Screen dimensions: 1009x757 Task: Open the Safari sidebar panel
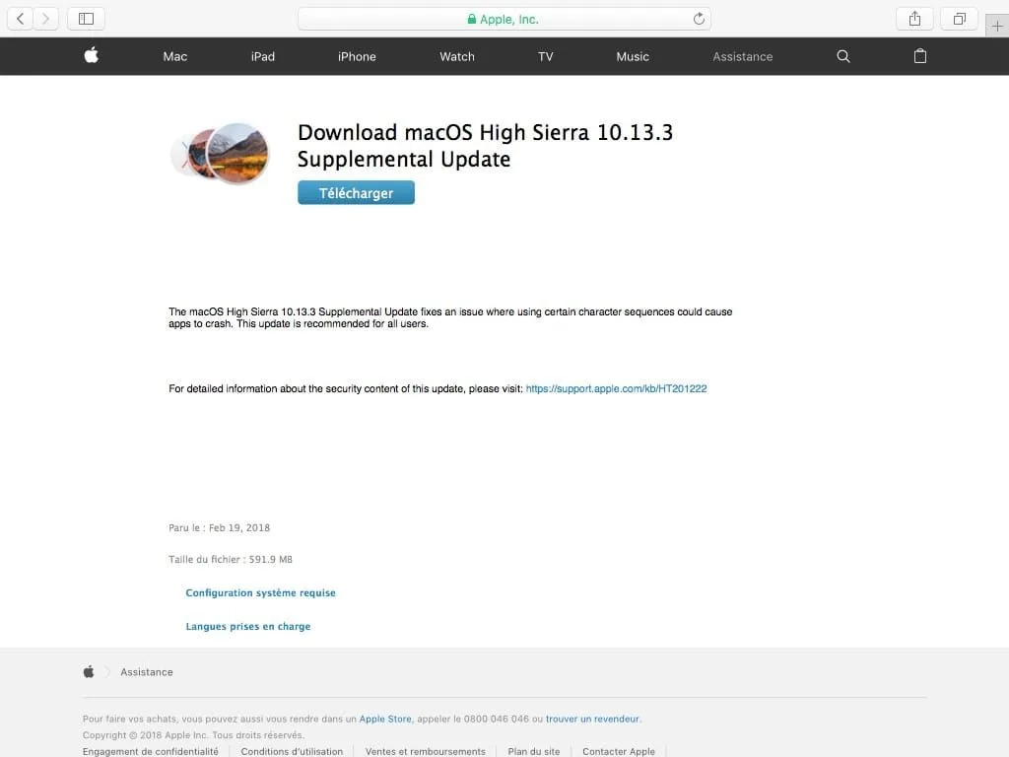pyautogui.click(x=87, y=18)
